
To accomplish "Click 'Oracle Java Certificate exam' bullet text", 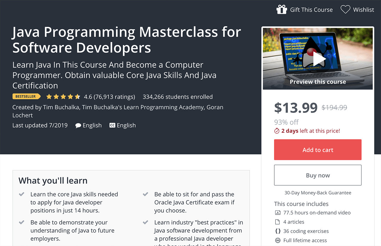I will coord(194,202).
